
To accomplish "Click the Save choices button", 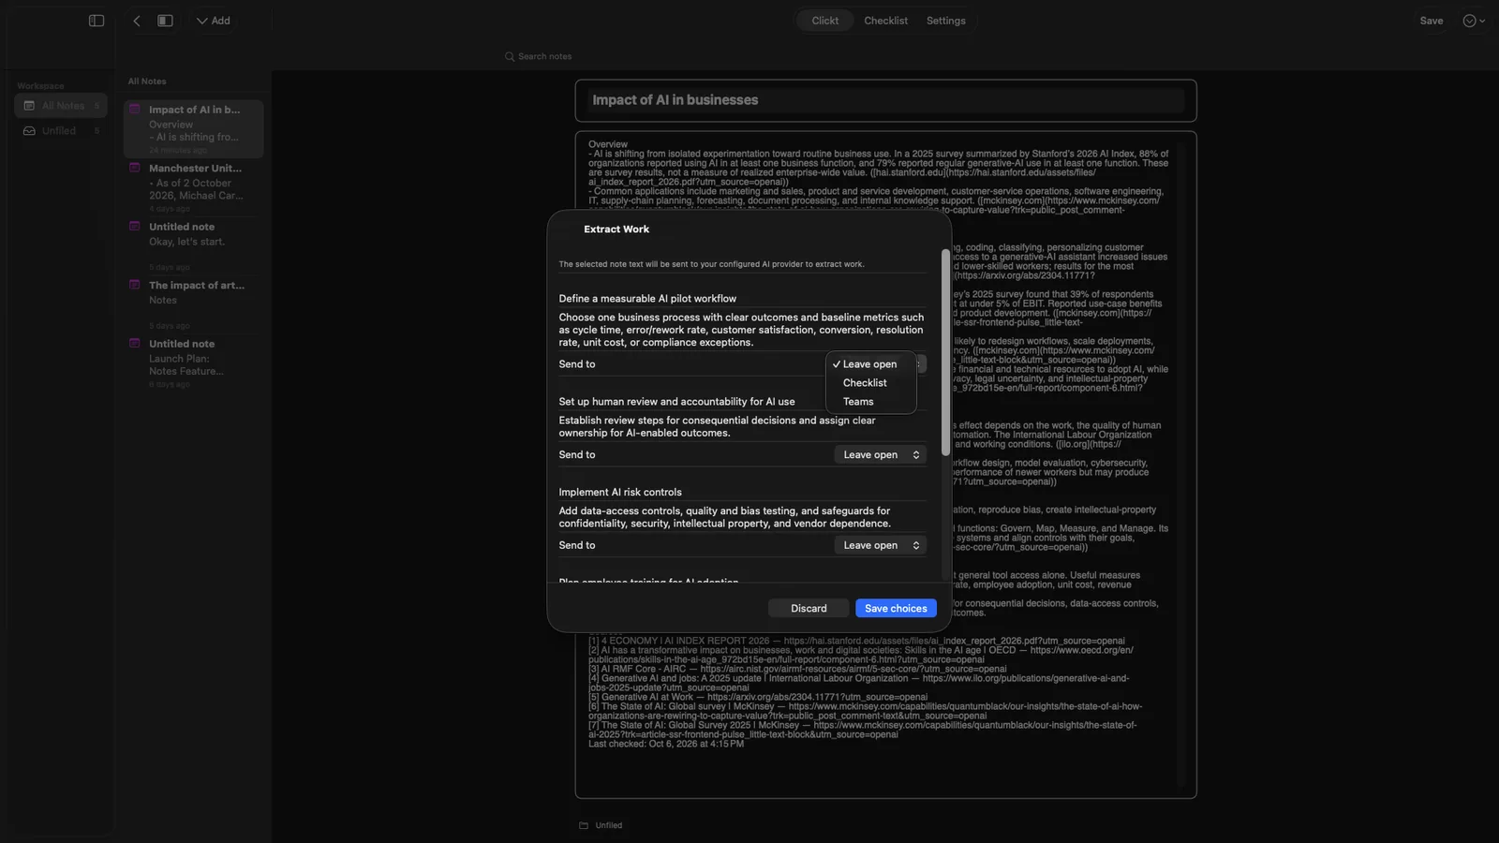I will 896,609.
